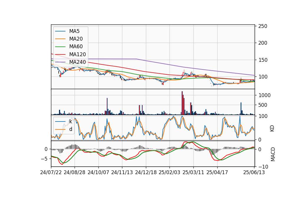Image resolution: width=283 pixels, height=203 pixels.
Task: Click the 250 price axis tick
Action: (x=263, y=26)
